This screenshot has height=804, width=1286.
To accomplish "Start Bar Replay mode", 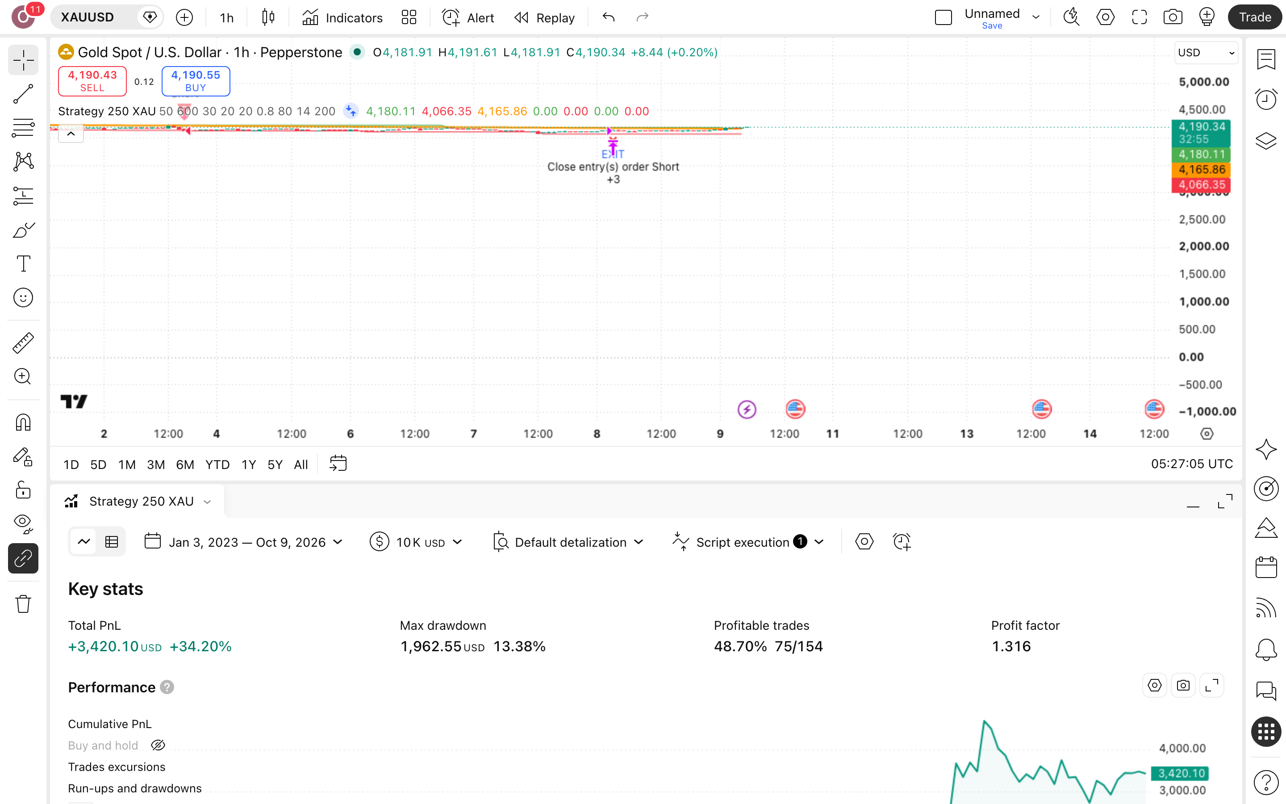I will coord(544,17).
